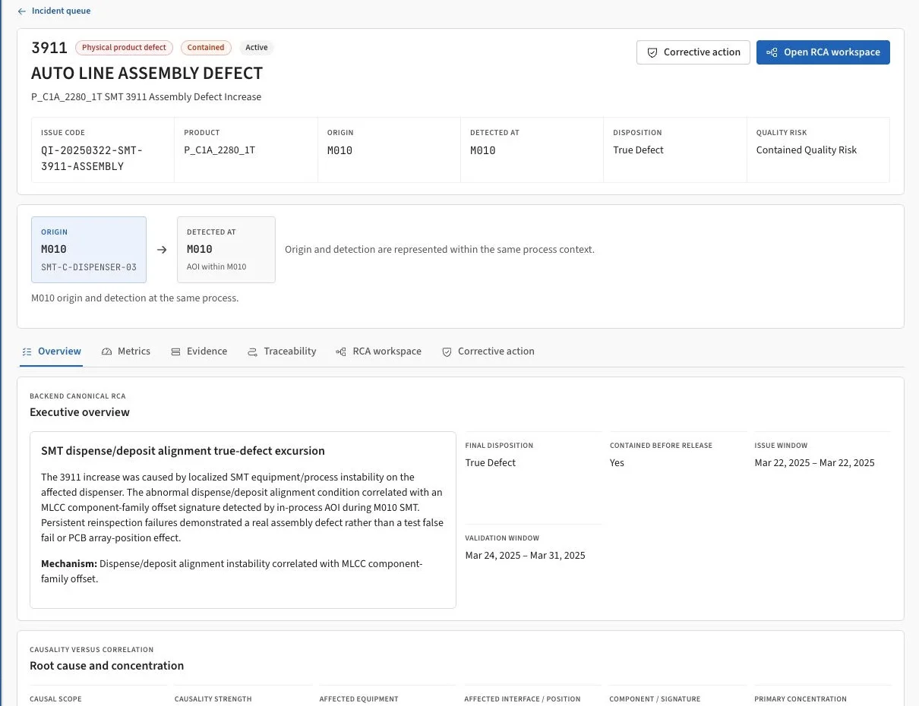Click the Traceability tab route icon

click(253, 351)
